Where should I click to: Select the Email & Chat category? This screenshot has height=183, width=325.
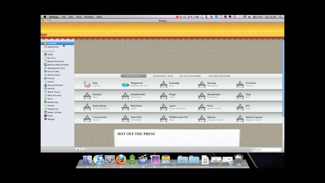53,71
